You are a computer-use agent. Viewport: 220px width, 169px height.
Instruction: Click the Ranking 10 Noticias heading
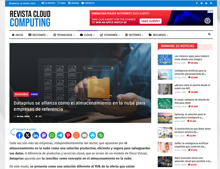coord(178,46)
